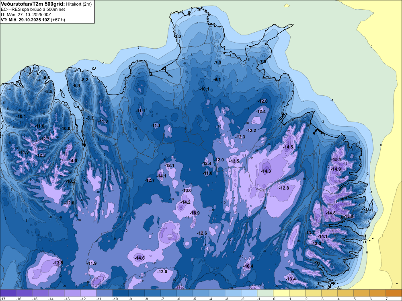Click the -9.1 temperature reading

pos(217,79)
